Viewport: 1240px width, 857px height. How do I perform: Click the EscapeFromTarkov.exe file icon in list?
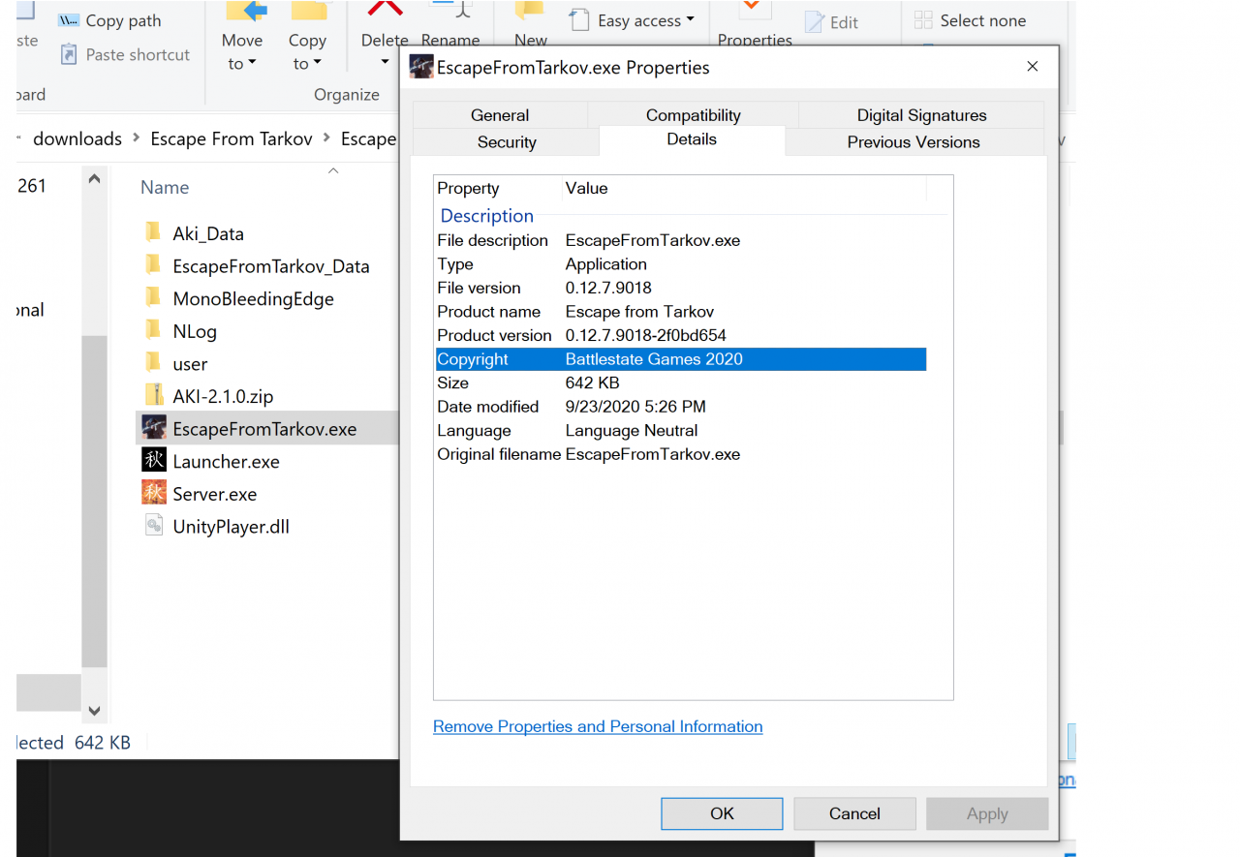coord(154,428)
